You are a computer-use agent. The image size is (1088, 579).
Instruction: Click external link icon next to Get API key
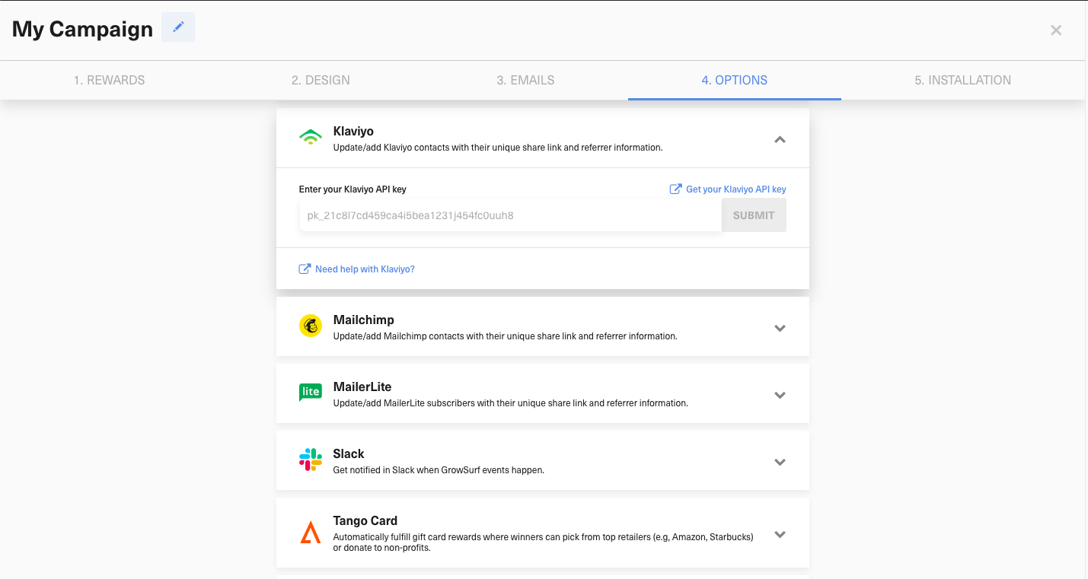(x=675, y=189)
